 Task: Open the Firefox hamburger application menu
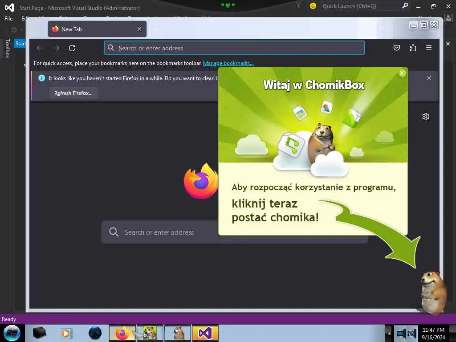429,48
